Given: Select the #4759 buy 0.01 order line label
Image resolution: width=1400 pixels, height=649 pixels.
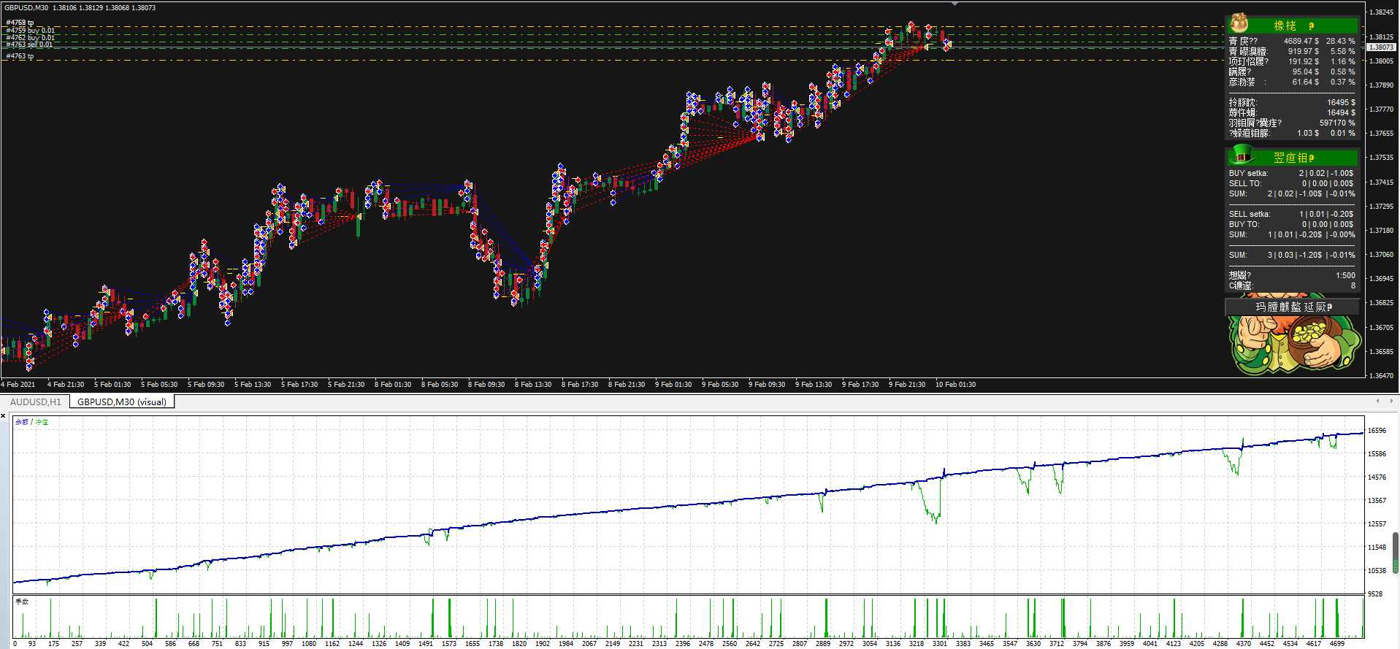Looking at the screenshot, I should (30, 31).
